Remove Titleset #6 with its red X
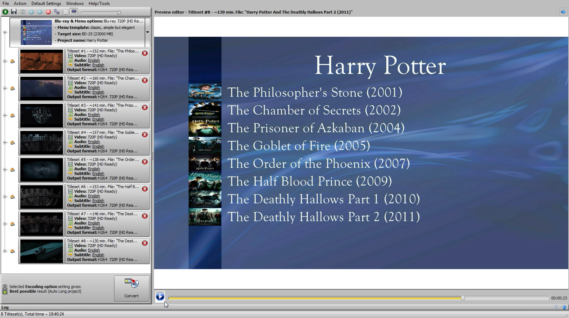This screenshot has width=569, height=318. 145,189
